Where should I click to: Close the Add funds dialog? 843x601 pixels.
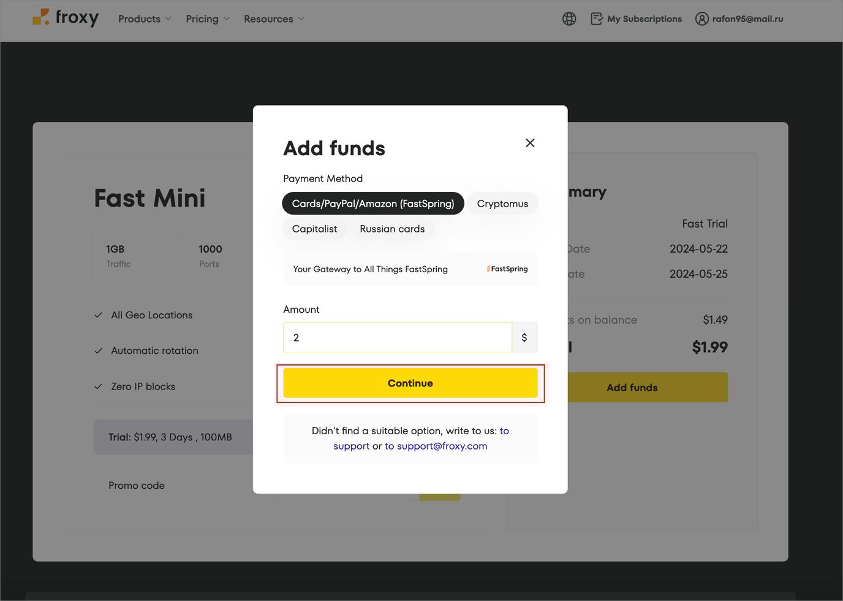(530, 143)
